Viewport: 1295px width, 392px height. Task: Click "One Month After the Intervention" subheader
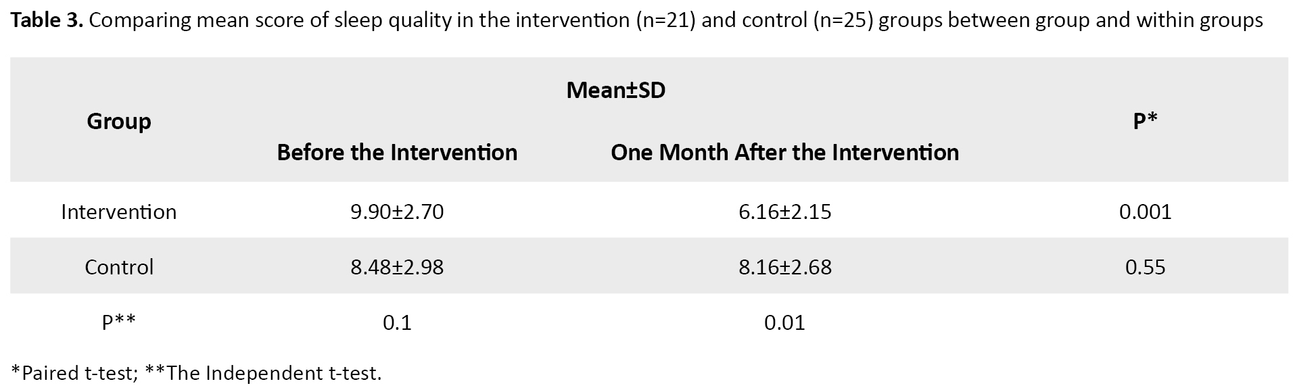[784, 153]
